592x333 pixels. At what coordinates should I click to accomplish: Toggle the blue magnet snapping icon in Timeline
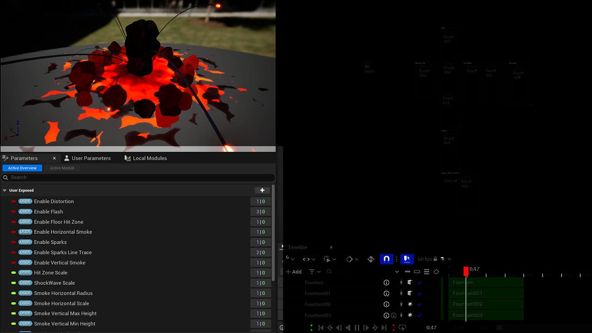coord(386,259)
